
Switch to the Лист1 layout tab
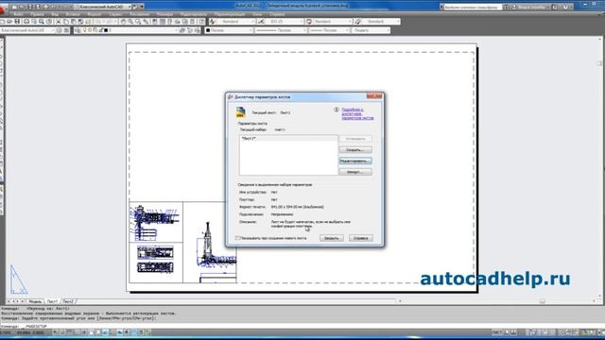click(x=53, y=301)
